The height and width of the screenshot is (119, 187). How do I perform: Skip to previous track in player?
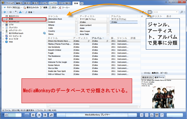[33, 115]
